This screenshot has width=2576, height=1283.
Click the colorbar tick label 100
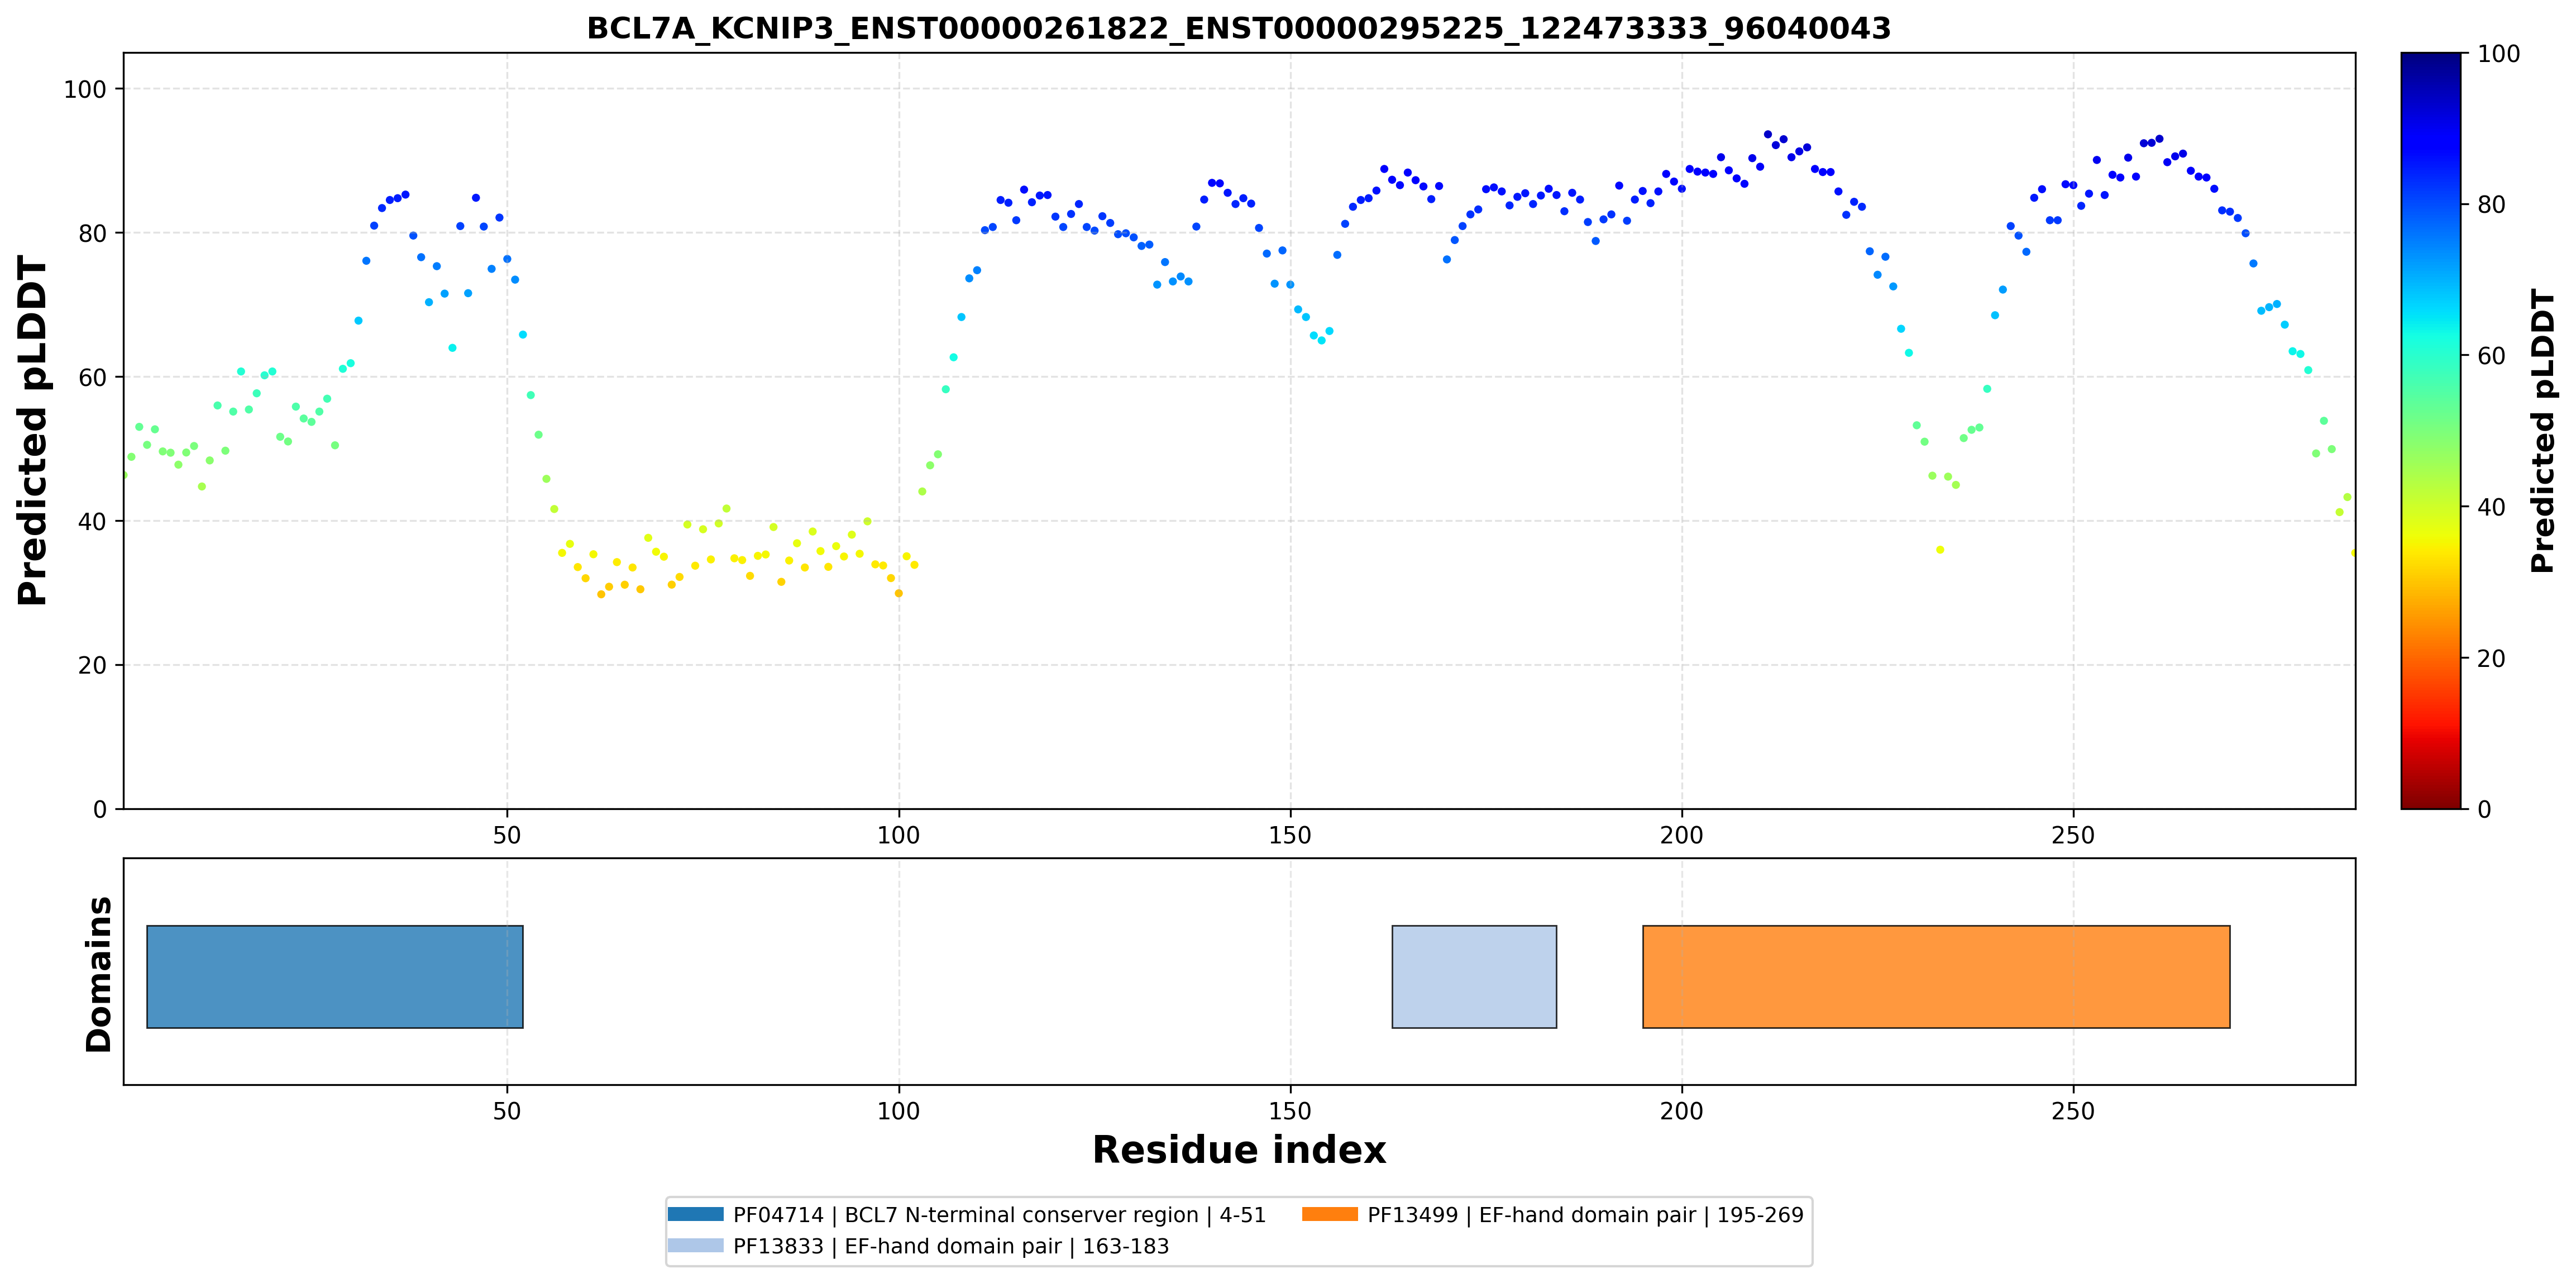(2498, 54)
